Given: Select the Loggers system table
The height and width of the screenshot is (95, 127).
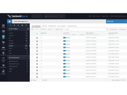Looking at the screenshot, I should (x=18, y=69).
